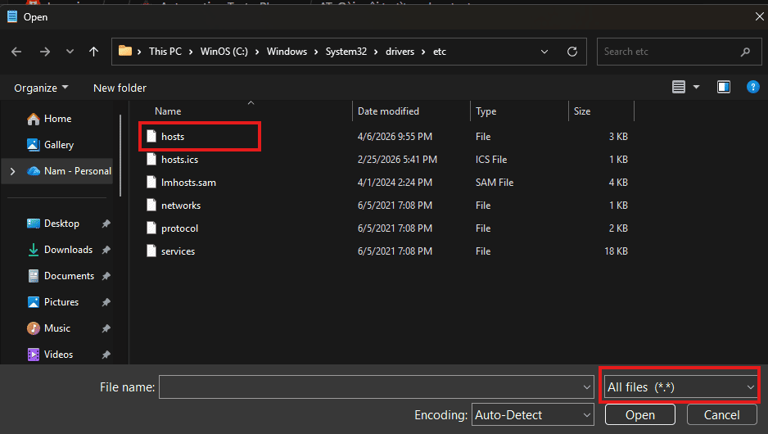This screenshot has width=768, height=434.
Task: Go up one folder level
Action: [x=93, y=52]
